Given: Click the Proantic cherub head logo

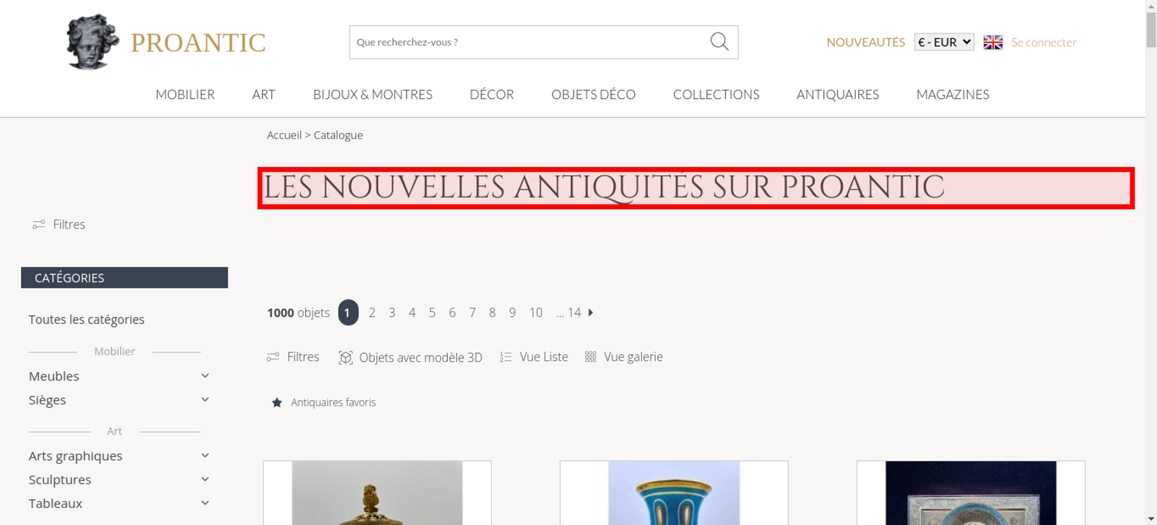Looking at the screenshot, I should [x=93, y=42].
